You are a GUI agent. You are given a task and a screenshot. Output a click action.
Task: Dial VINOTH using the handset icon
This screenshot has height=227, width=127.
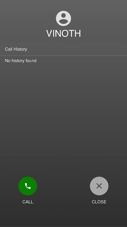[28, 186]
